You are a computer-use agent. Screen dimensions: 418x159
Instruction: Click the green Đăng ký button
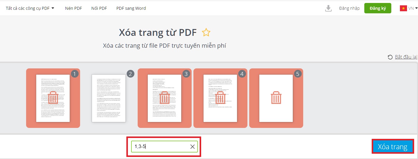pos(378,8)
